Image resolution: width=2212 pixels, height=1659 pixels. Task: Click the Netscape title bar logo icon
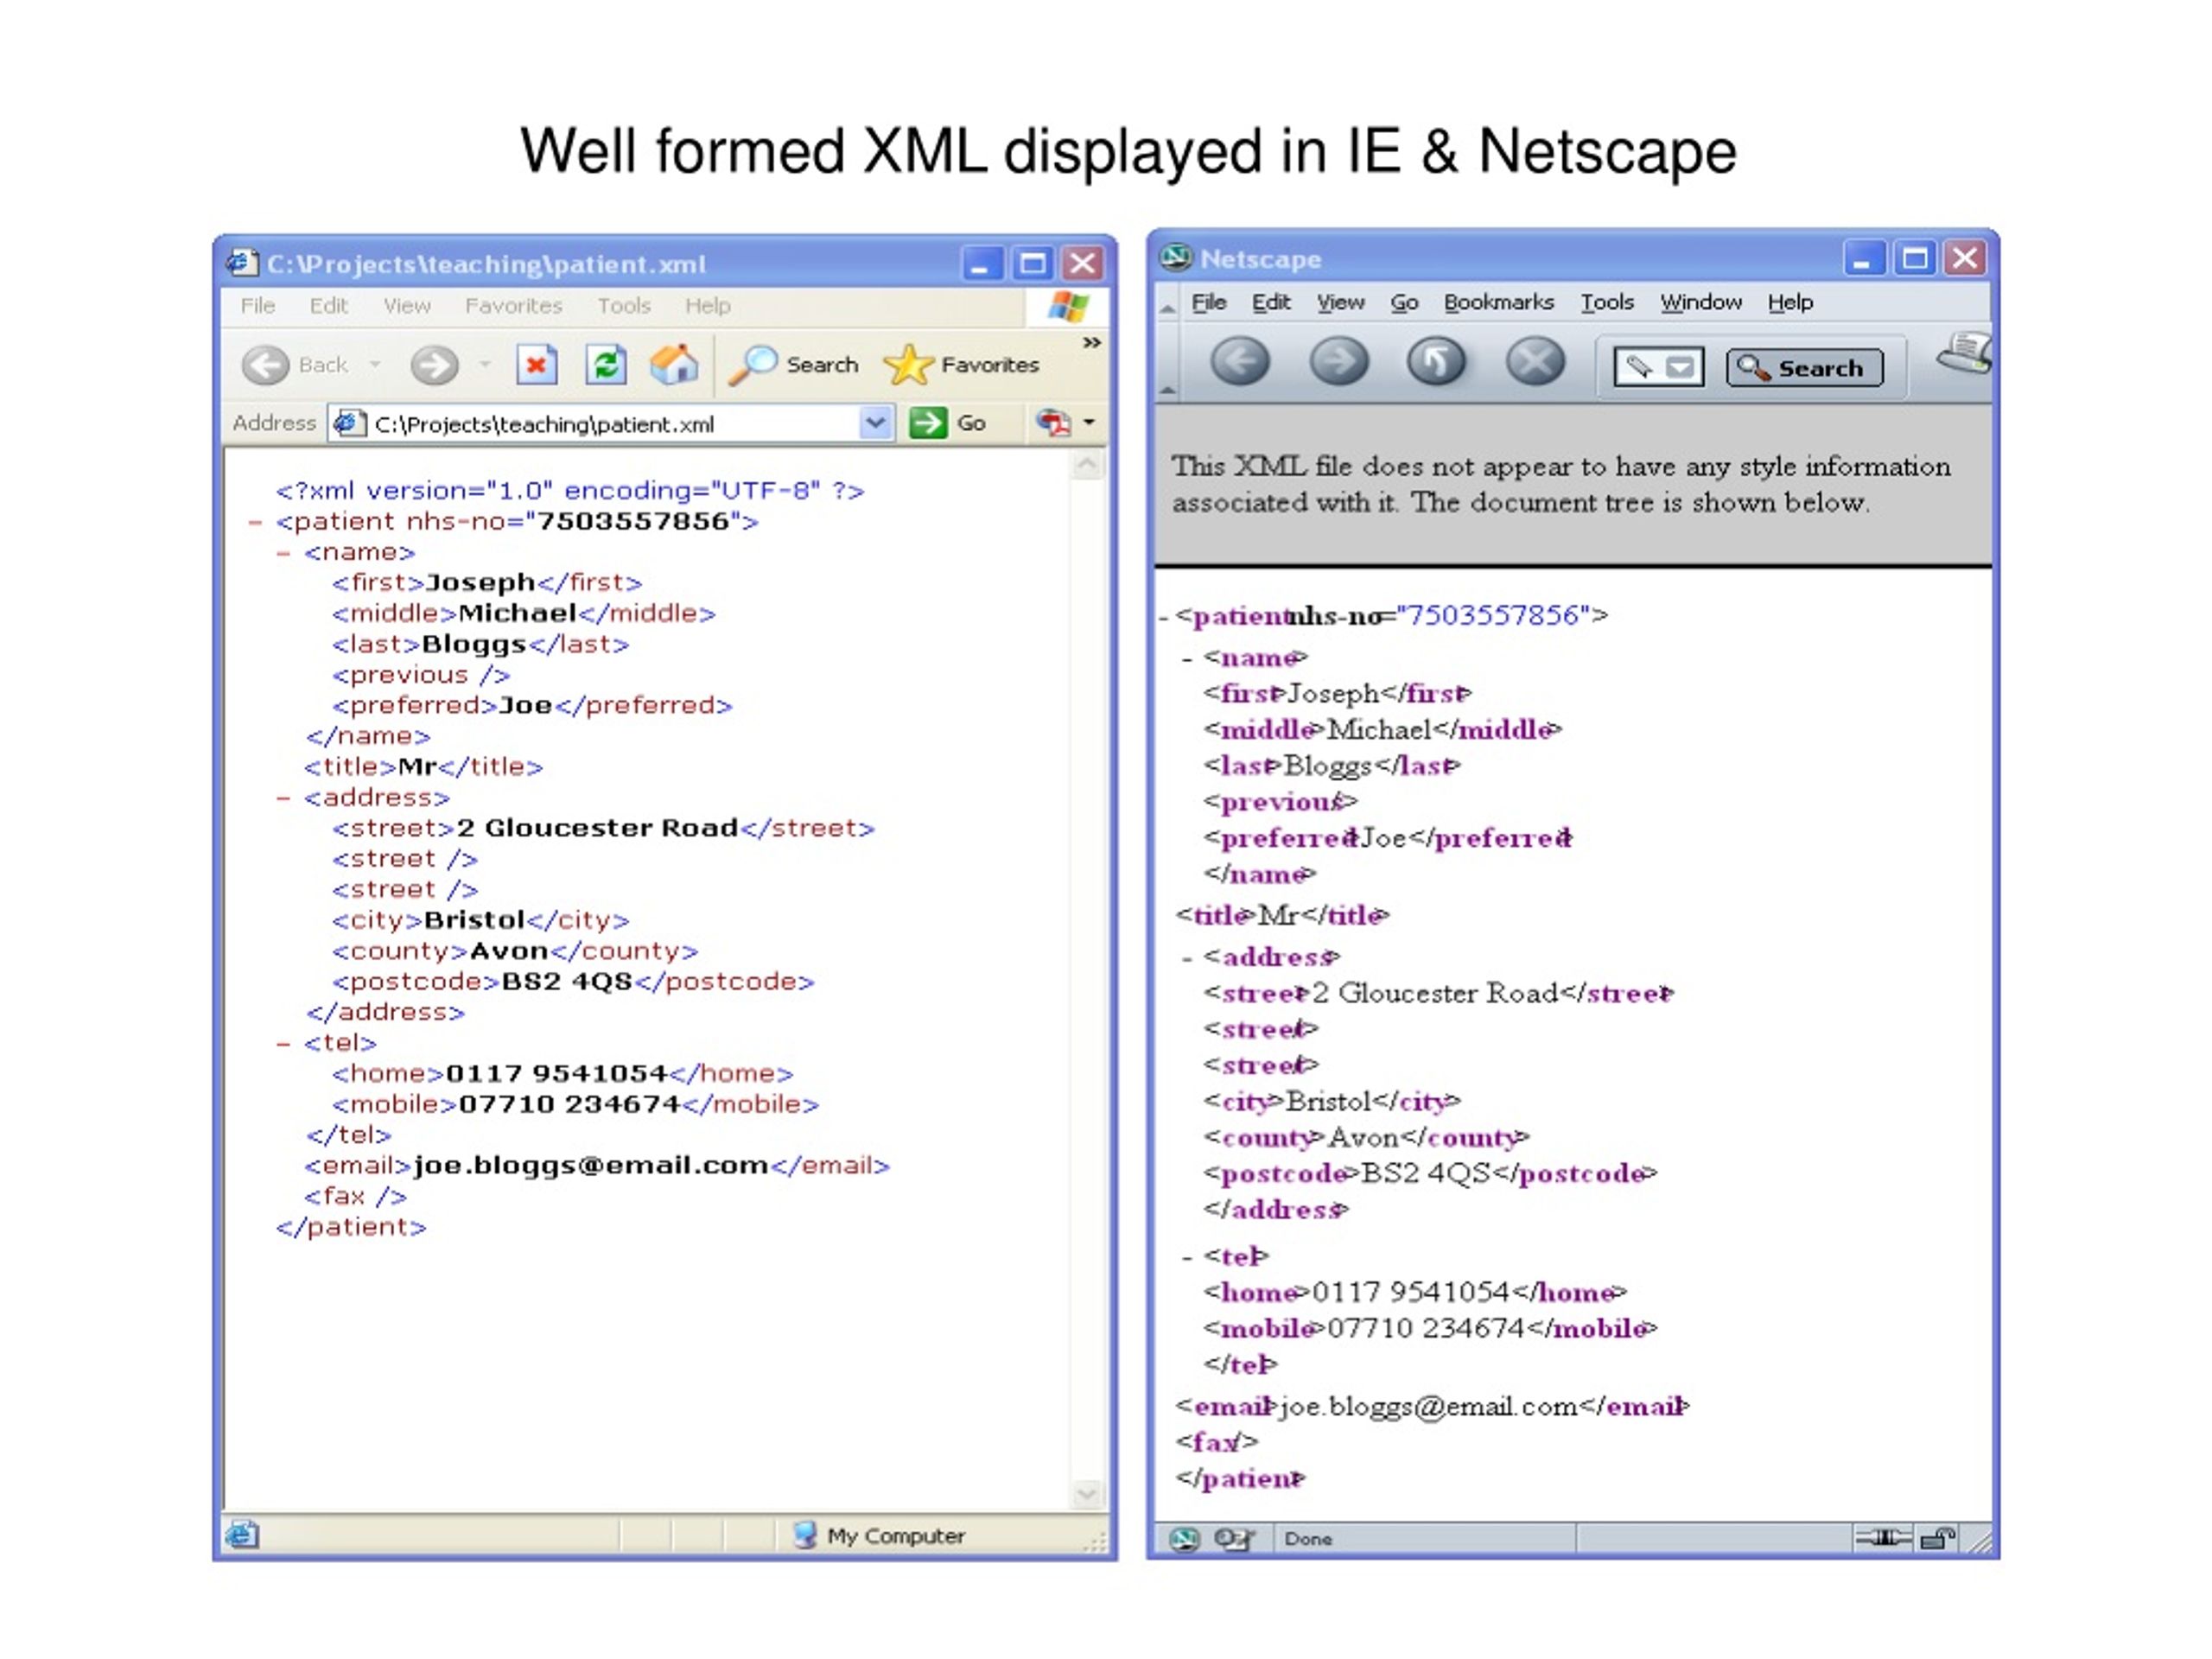pyautogui.click(x=1176, y=258)
